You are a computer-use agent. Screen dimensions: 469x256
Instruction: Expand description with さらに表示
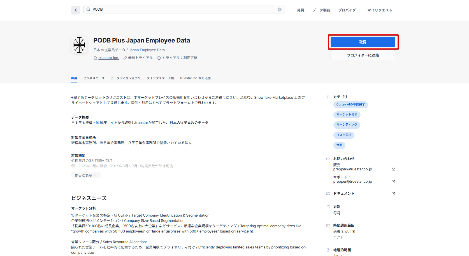pyautogui.click(x=86, y=175)
